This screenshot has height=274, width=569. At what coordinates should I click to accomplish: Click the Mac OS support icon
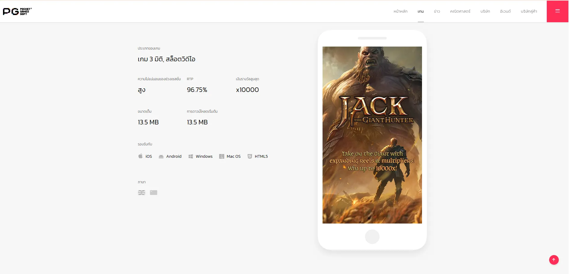tap(222, 156)
